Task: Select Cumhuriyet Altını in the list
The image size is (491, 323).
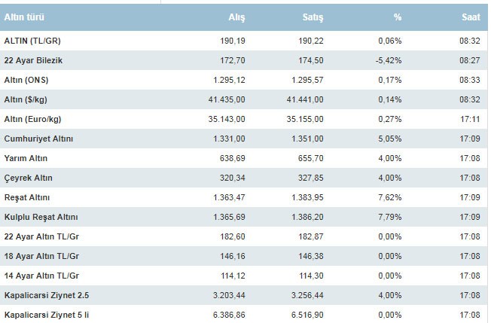Action: click(37, 139)
